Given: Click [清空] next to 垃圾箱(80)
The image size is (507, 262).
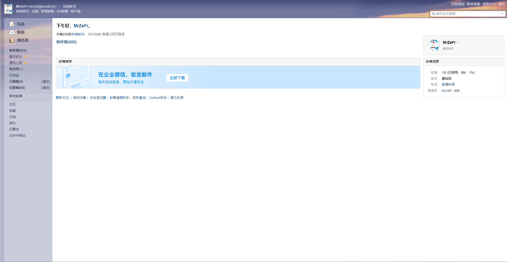Looking at the screenshot, I should [45, 88].
